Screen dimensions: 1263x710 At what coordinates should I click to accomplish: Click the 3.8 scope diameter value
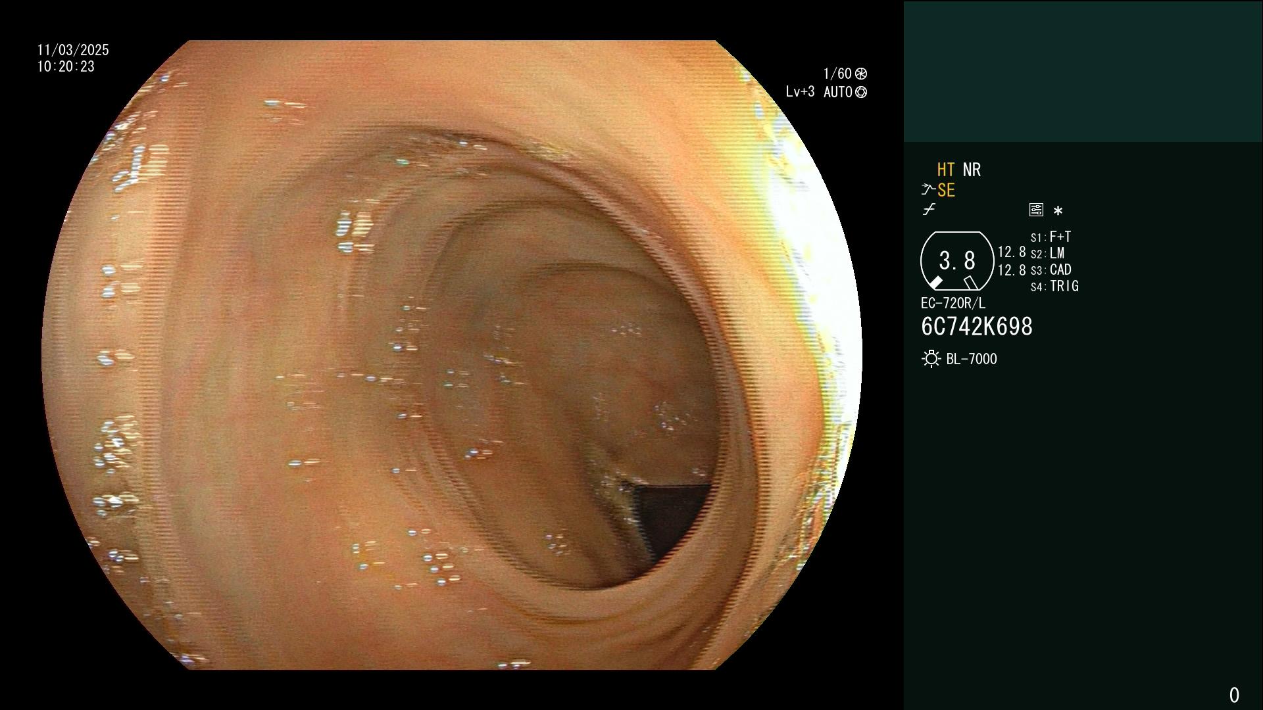(x=957, y=261)
